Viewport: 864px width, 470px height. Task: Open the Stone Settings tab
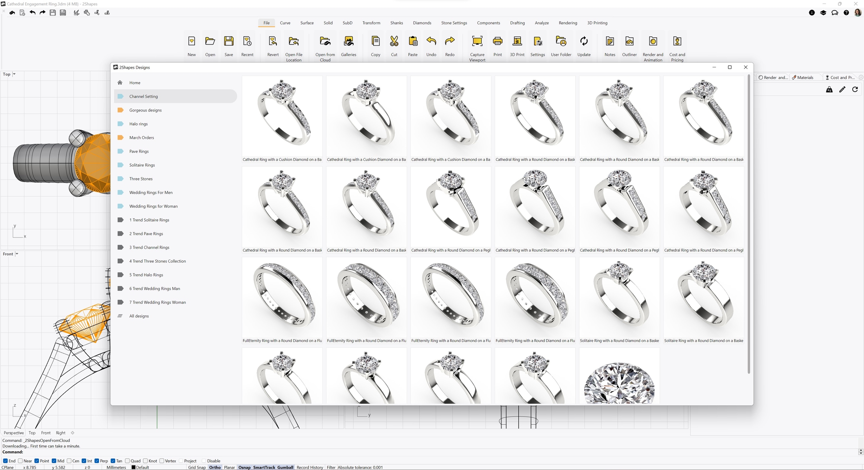coord(454,23)
